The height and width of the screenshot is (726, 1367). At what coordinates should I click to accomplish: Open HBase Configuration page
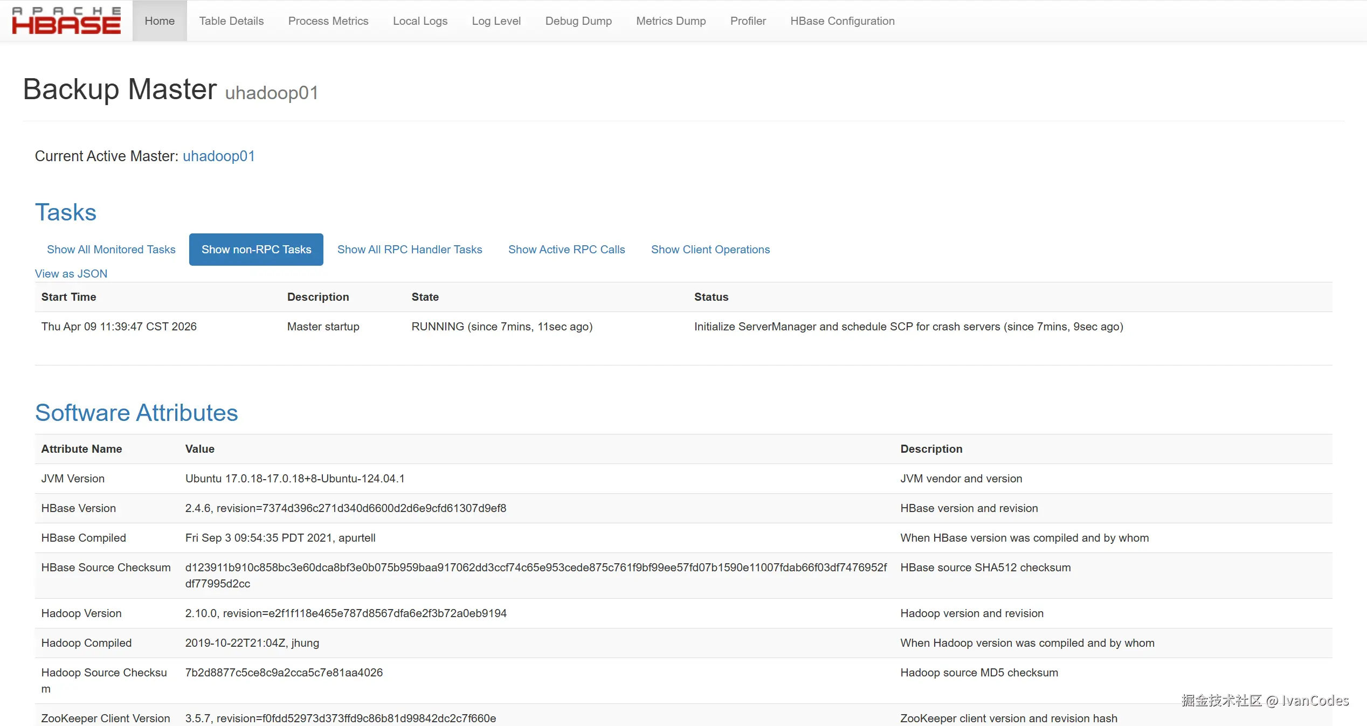click(x=842, y=21)
